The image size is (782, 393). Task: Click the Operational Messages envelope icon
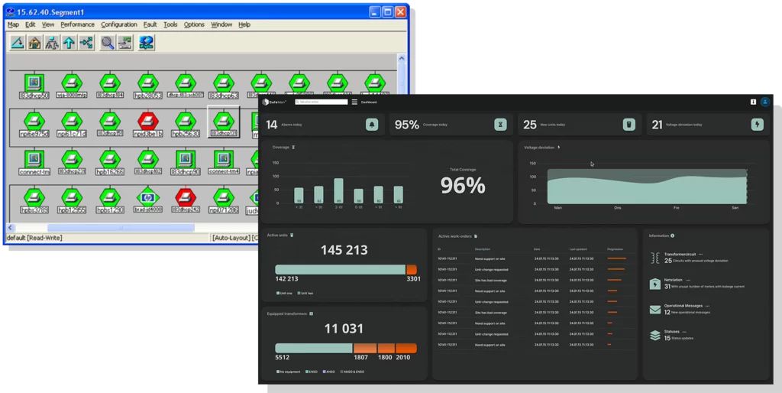pos(655,310)
